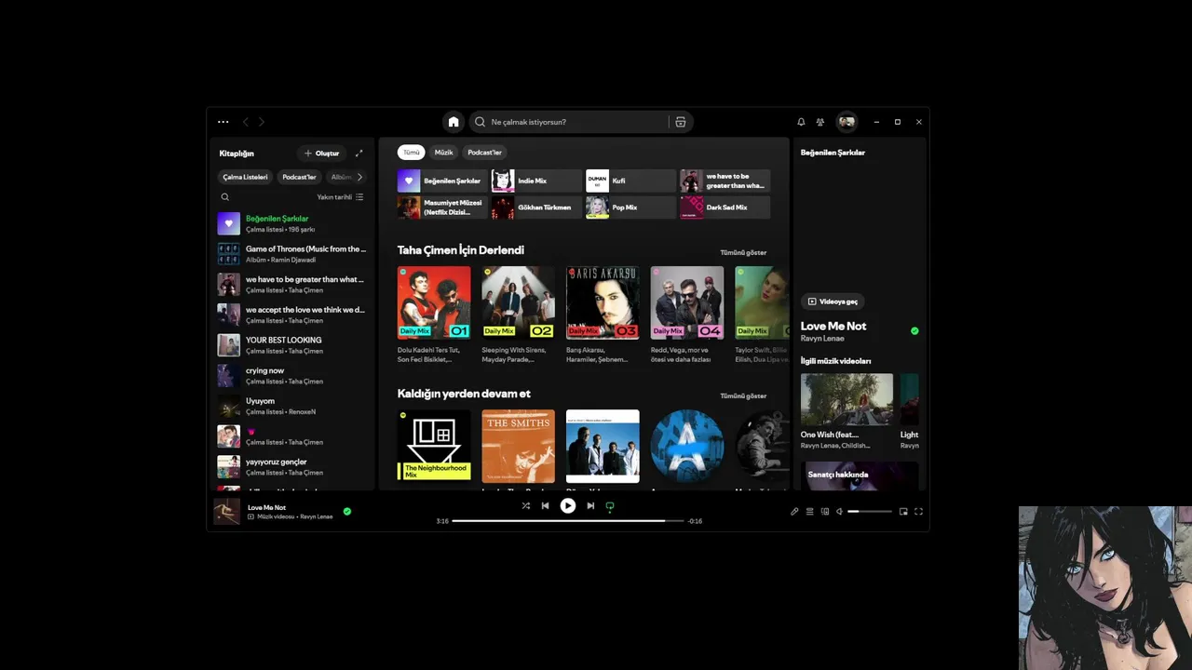1192x670 pixels.
Task: Open the three-dot main menu
Action: tap(223, 122)
